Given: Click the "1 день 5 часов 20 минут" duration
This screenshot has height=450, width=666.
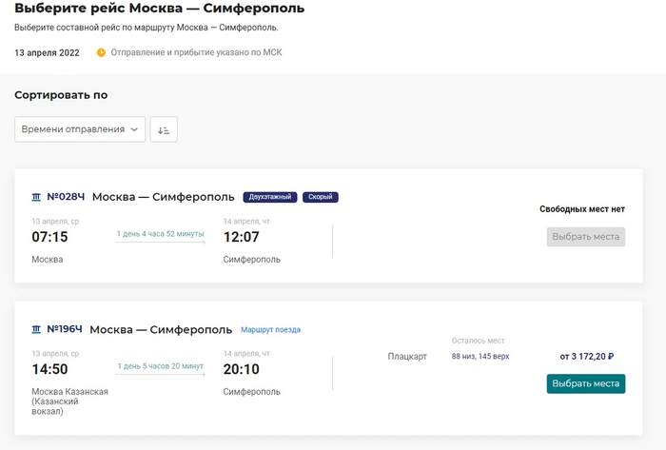Looking at the screenshot, I should click(160, 365).
